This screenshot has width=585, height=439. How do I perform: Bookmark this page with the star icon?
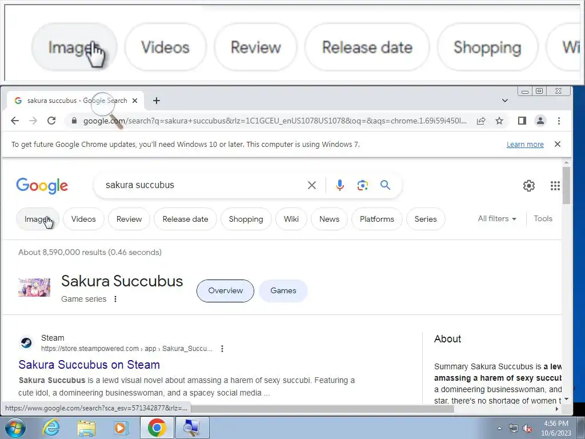(499, 121)
